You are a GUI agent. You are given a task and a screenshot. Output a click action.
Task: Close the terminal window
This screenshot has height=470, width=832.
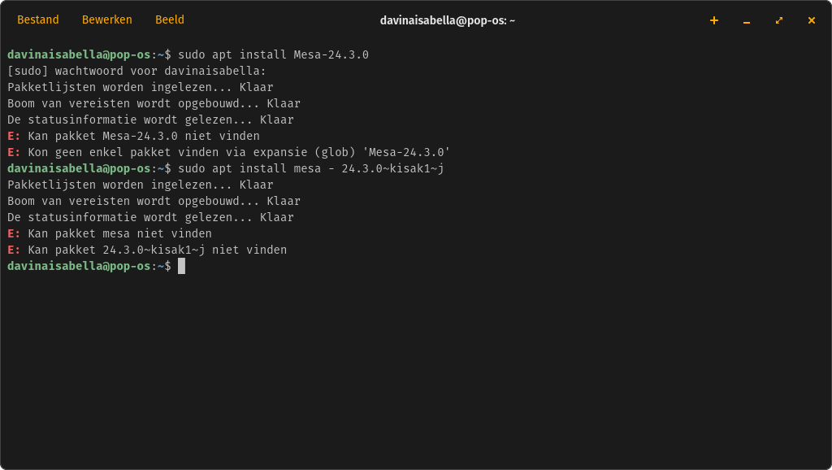coord(811,20)
